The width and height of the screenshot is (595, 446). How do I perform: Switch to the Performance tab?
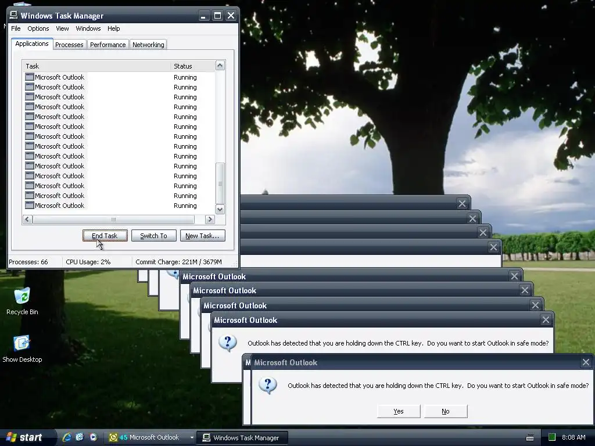coord(107,45)
